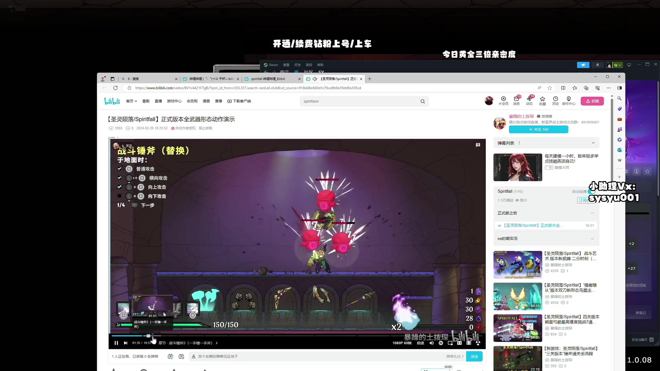Expand the ea时期实况 section

pos(592,239)
